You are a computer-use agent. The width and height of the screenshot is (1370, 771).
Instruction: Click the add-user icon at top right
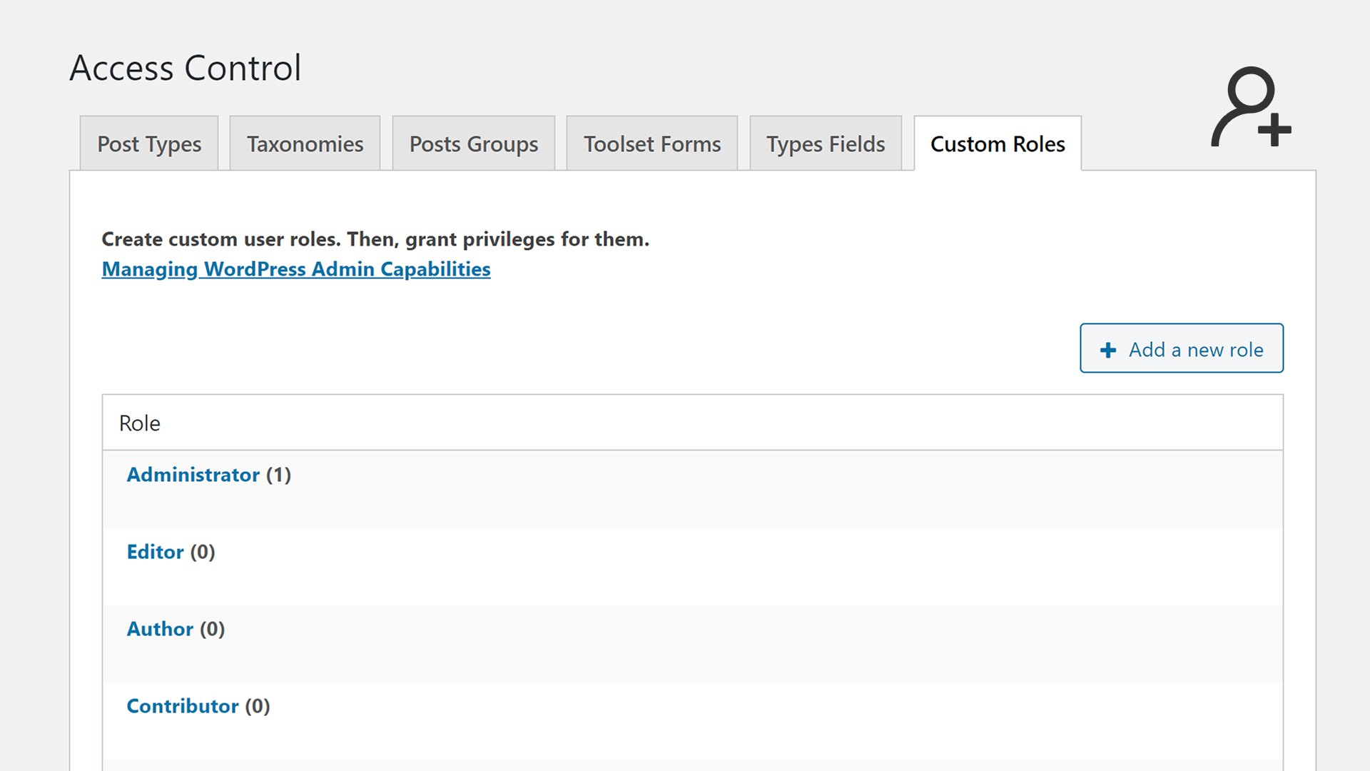1250,107
